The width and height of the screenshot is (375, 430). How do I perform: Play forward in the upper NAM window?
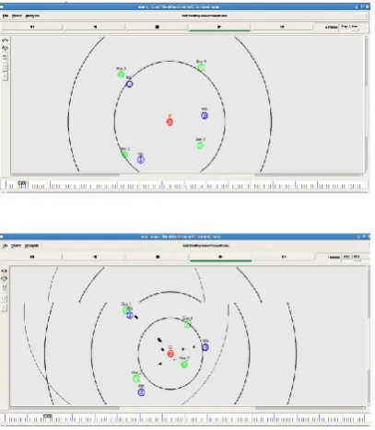(x=219, y=27)
